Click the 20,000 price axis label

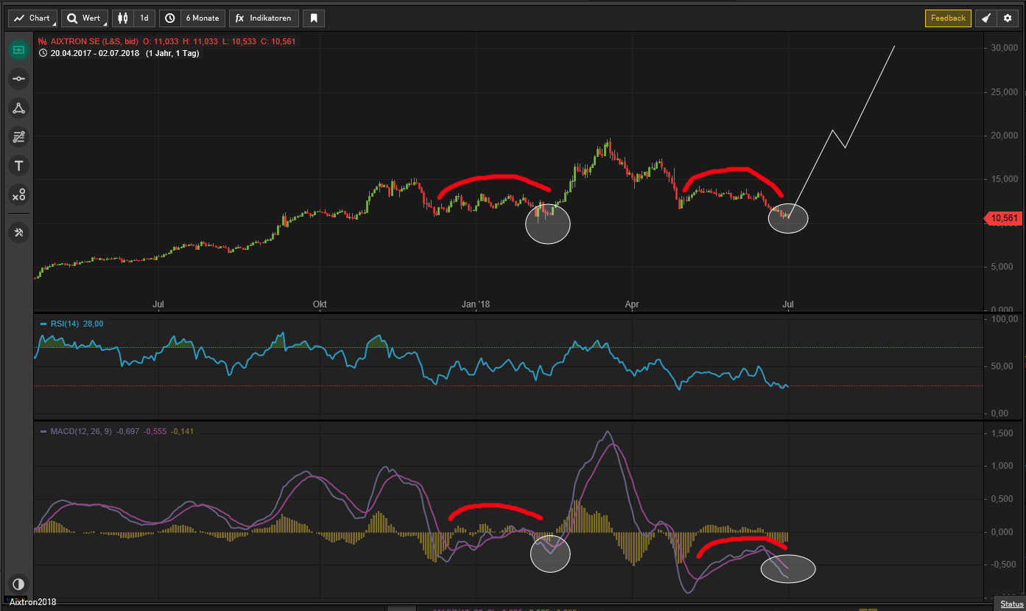click(x=1004, y=136)
